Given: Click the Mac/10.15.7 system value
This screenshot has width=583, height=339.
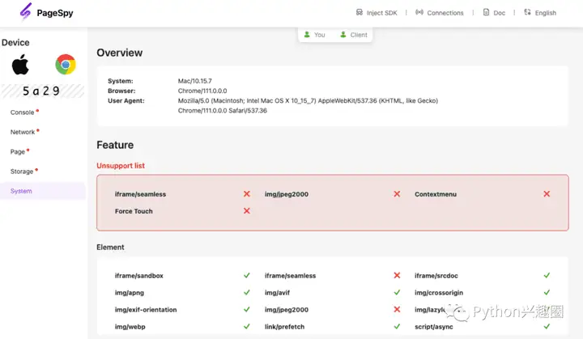Looking at the screenshot, I should click(x=195, y=81).
